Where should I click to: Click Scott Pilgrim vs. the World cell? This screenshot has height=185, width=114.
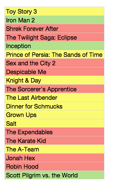[x=54, y=175]
